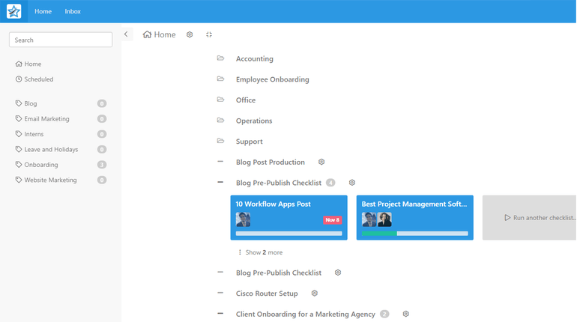Screen dimensions: 577x322
Task: Open Client Onboarding for a Marketing Agency
Action: [x=306, y=315]
